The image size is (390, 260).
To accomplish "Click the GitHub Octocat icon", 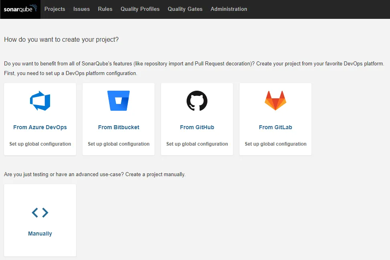I will pyautogui.click(x=197, y=101).
